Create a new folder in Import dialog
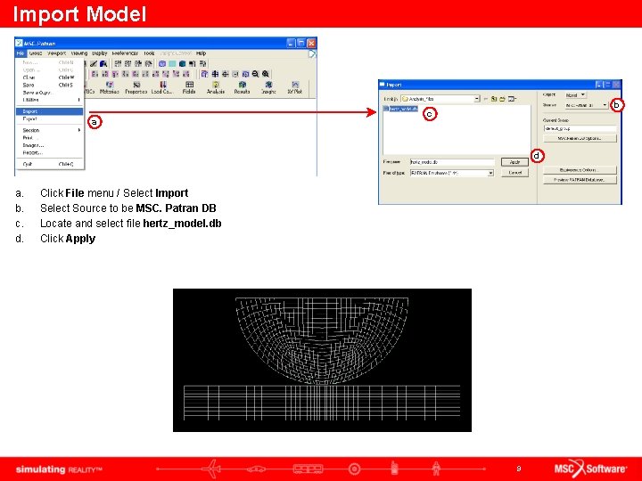Image resolution: width=642 pixels, height=481 pixels. (x=502, y=99)
